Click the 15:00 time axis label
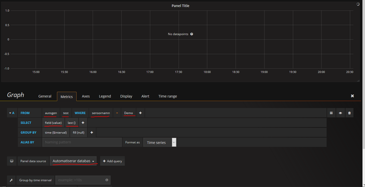Image resolution: width=365 pixels, height=187 pixels. tap(36, 72)
